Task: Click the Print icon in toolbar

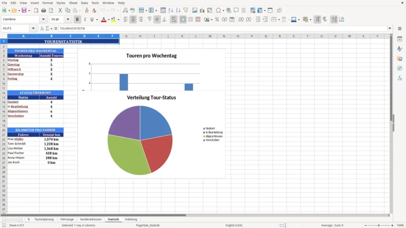Action: (x=44, y=10)
